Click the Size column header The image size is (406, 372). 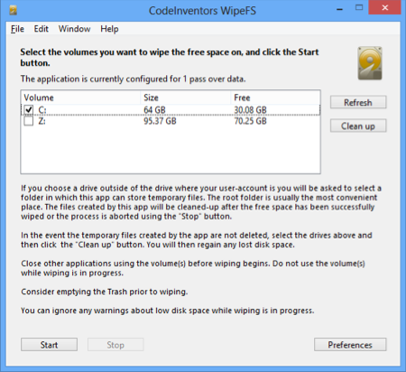click(x=185, y=98)
